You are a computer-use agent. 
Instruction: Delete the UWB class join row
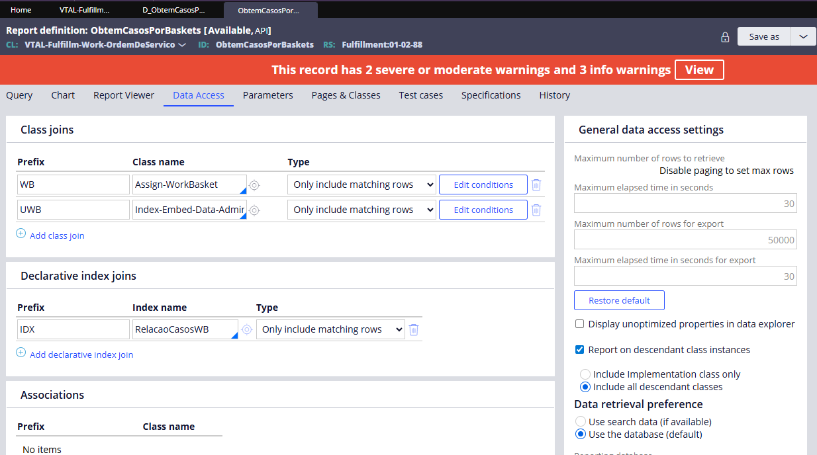[x=536, y=210]
